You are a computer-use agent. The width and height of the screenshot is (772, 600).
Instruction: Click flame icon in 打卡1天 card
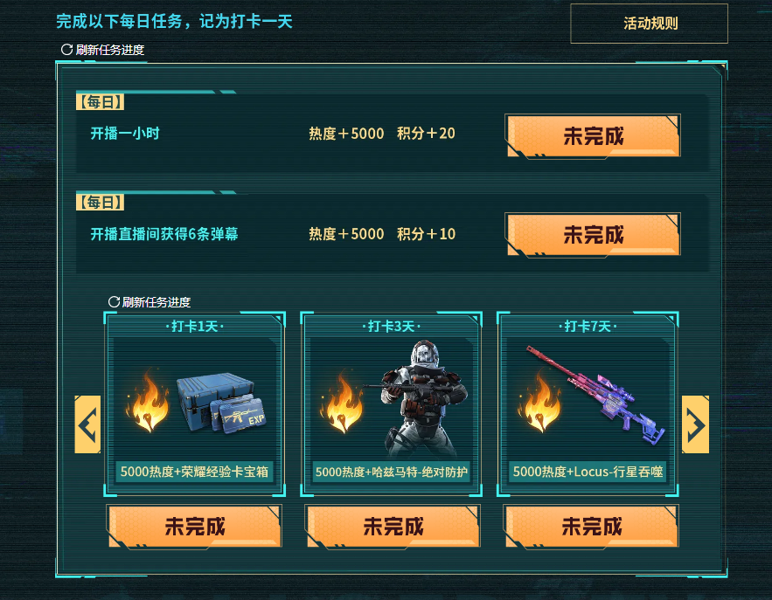click(x=148, y=401)
